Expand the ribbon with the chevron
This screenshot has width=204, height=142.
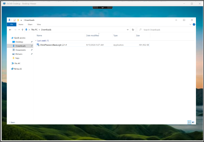tap(190, 24)
